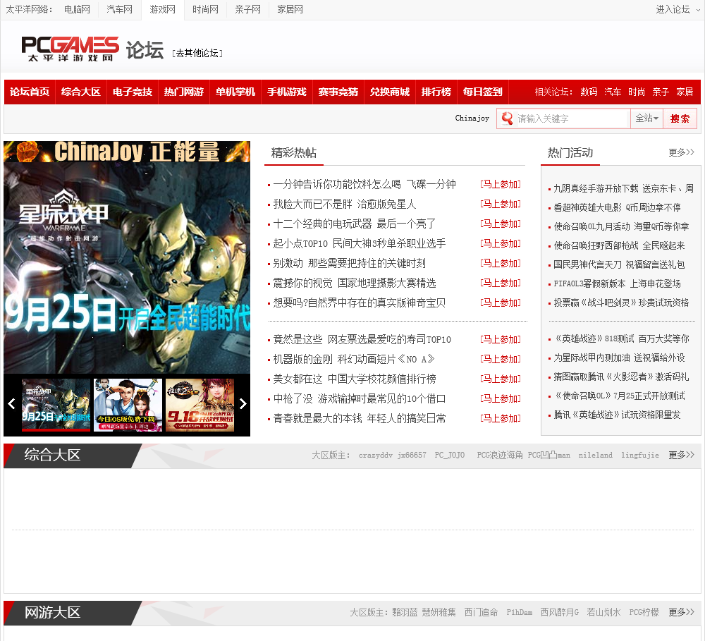Open post 美女都在这 中国大学校花
Screen dimensions: 705x641
pyautogui.click(x=355, y=379)
